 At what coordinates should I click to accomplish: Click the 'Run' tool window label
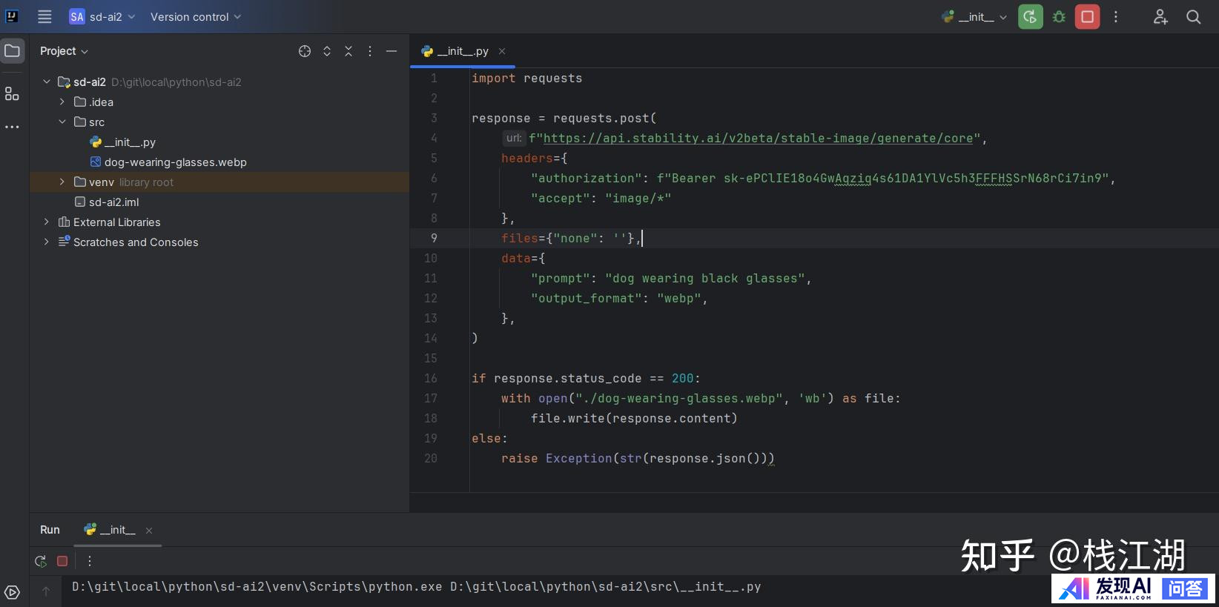[x=50, y=530]
